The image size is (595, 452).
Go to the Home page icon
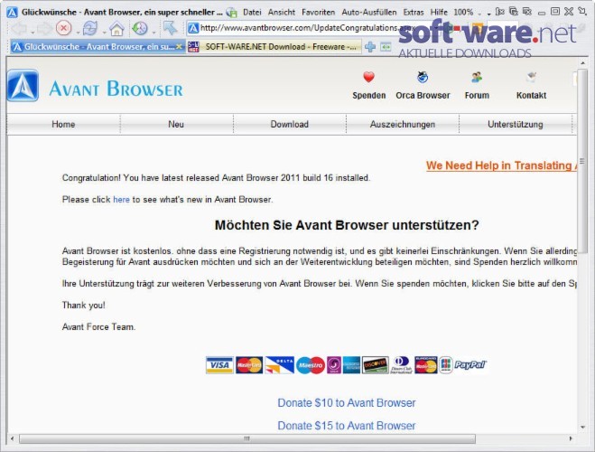coord(116,29)
